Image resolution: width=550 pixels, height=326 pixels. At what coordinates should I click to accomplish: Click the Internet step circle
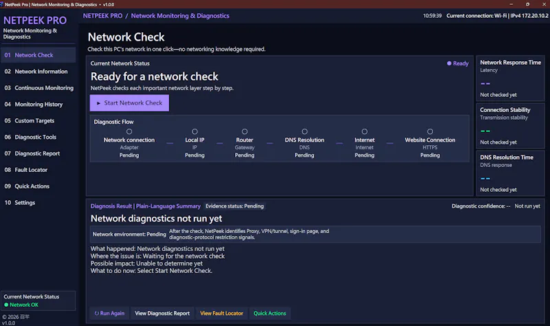pos(364,131)
